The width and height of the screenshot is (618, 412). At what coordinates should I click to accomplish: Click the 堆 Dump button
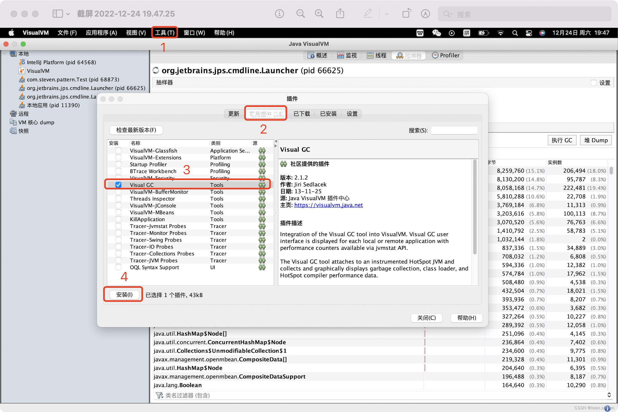pos(596,140)
